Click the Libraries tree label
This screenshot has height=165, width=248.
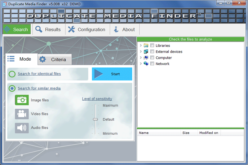point(163,46)
